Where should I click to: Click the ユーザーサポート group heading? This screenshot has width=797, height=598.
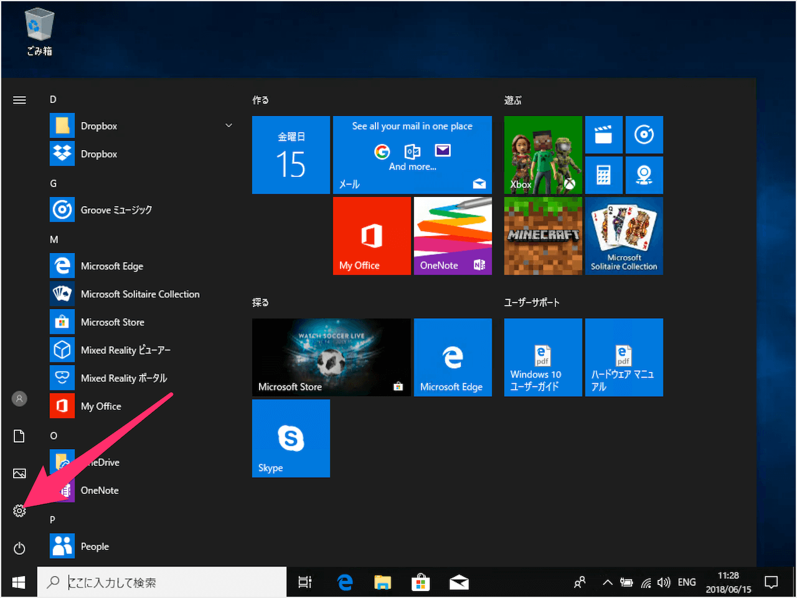click(532, 303)
